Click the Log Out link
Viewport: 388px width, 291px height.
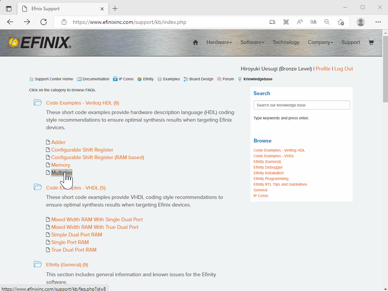coord(343,69)
